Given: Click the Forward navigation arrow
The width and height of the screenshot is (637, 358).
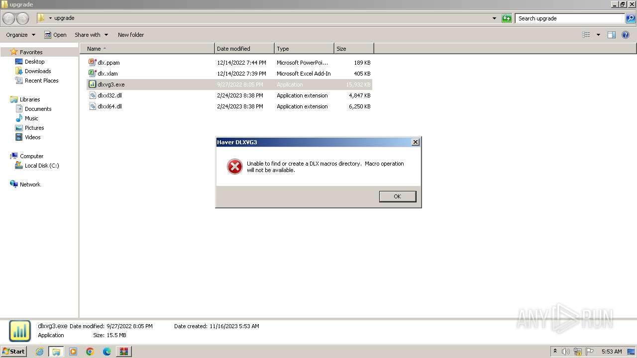Looking at the screenshot, I should pyautogui.click(x=23, y=18).
